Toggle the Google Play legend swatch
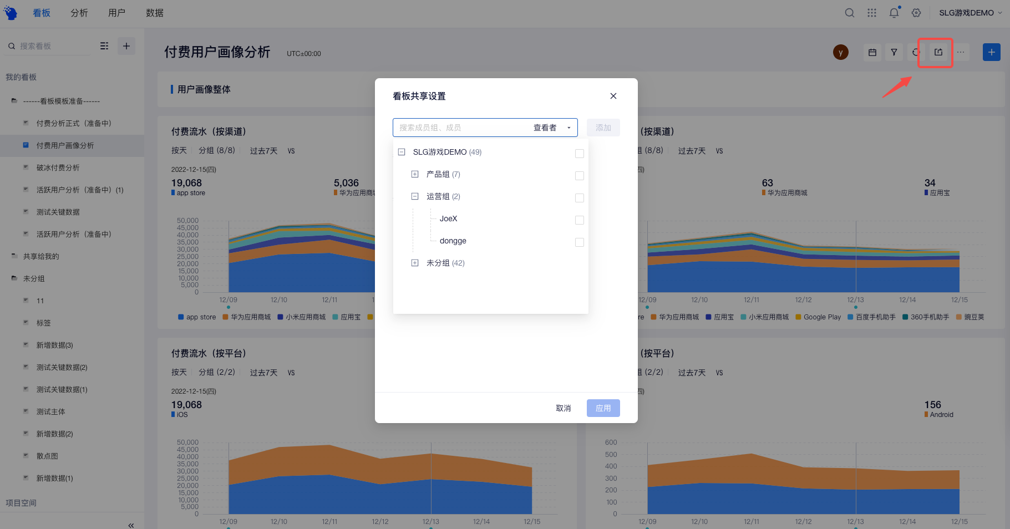This screenshot has width=1010, height=529. (798, 317)
